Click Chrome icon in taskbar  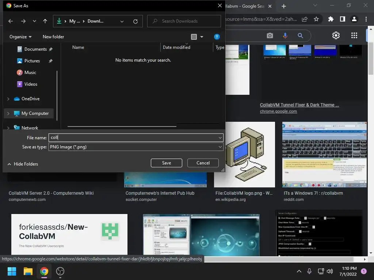click(x=44, y=271)
